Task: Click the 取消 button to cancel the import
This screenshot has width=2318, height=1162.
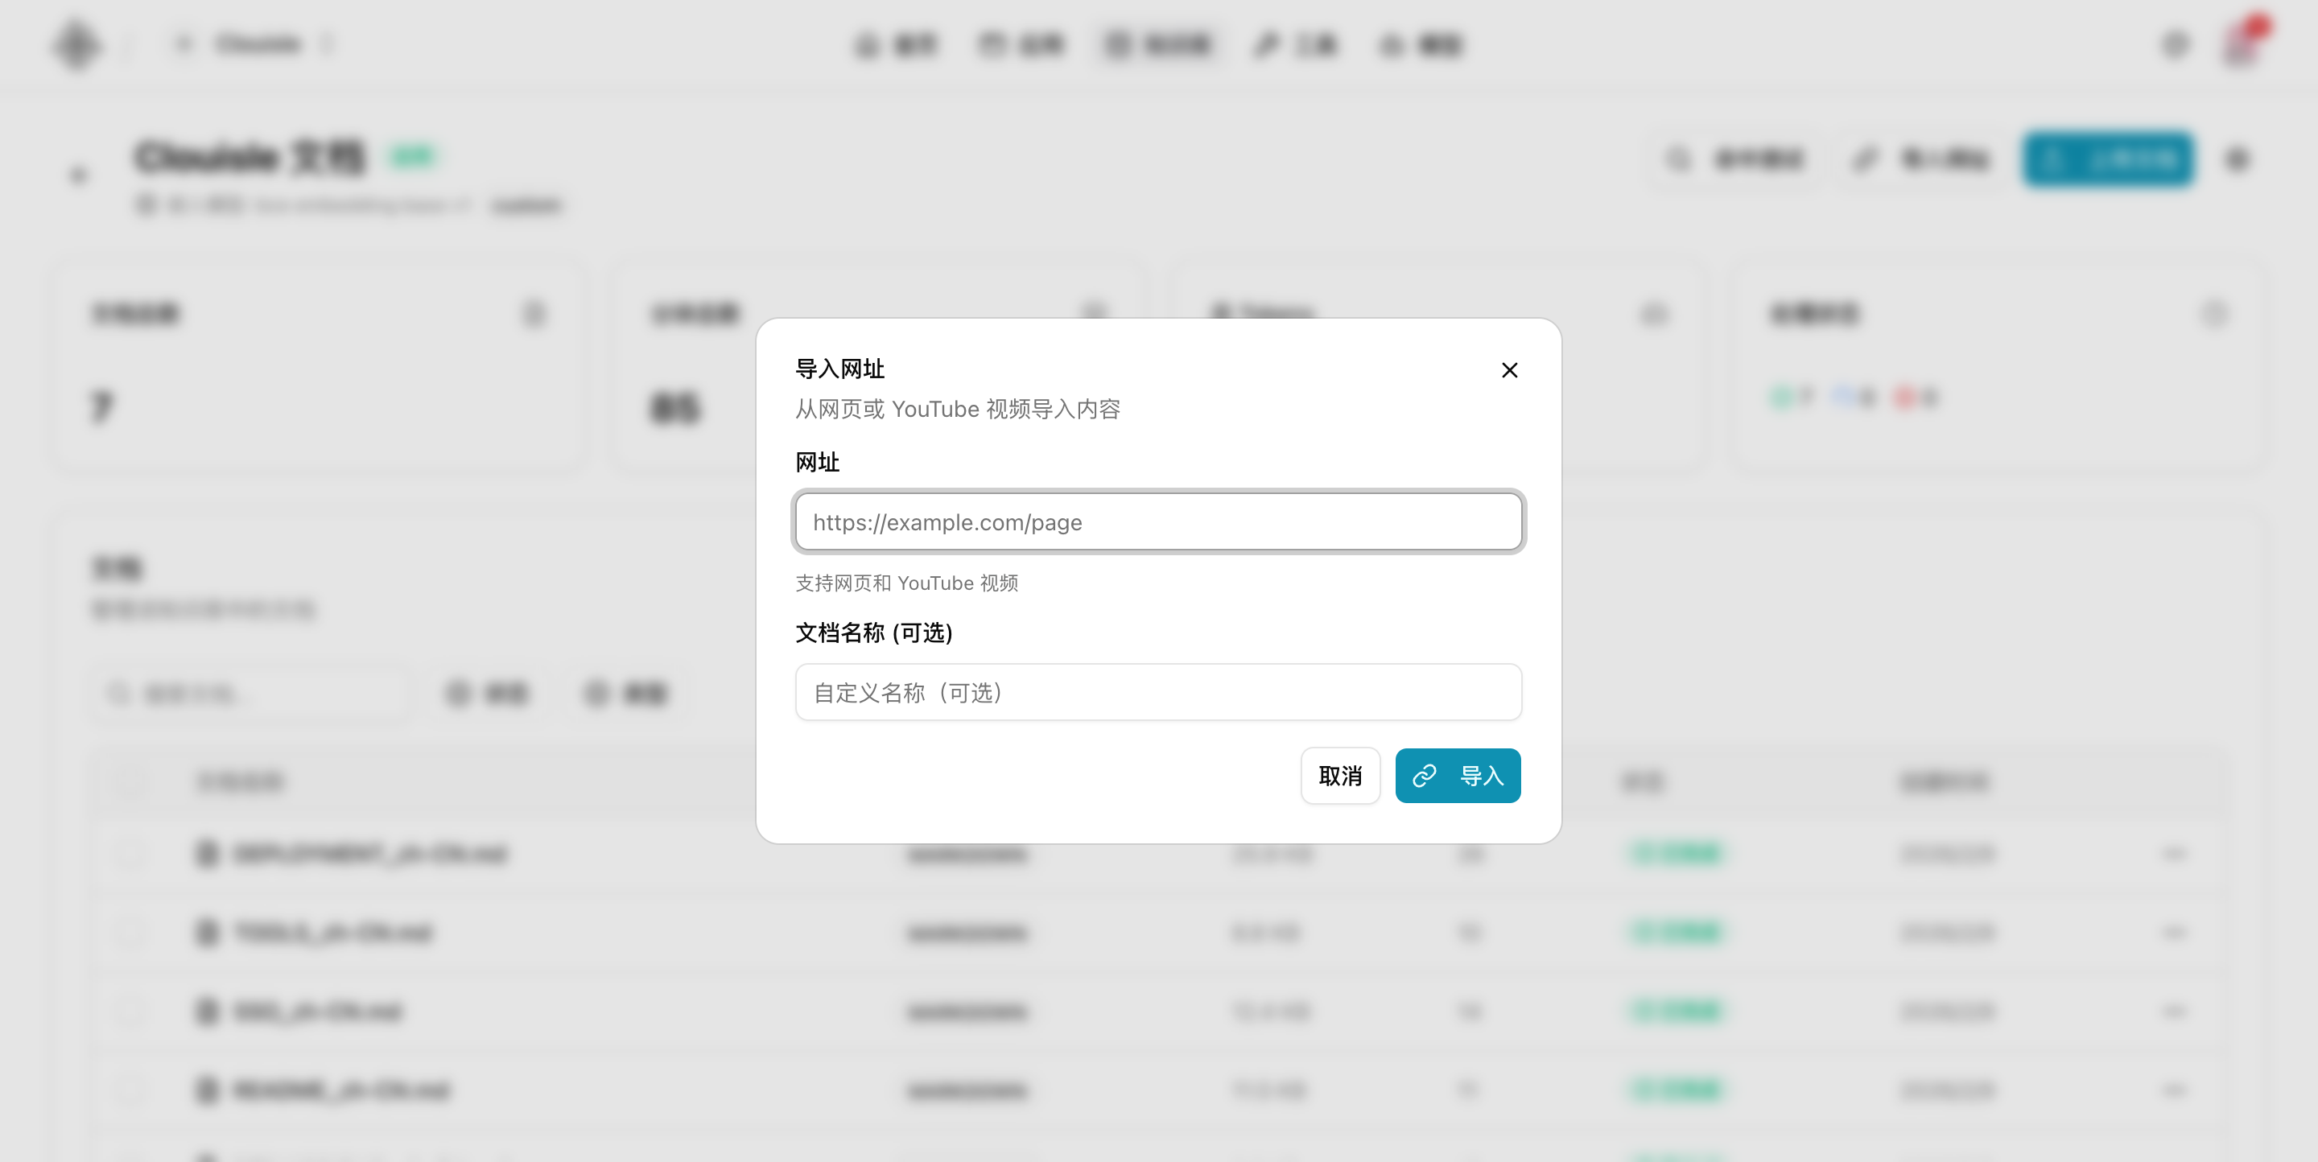Action: click(1340, 775)
